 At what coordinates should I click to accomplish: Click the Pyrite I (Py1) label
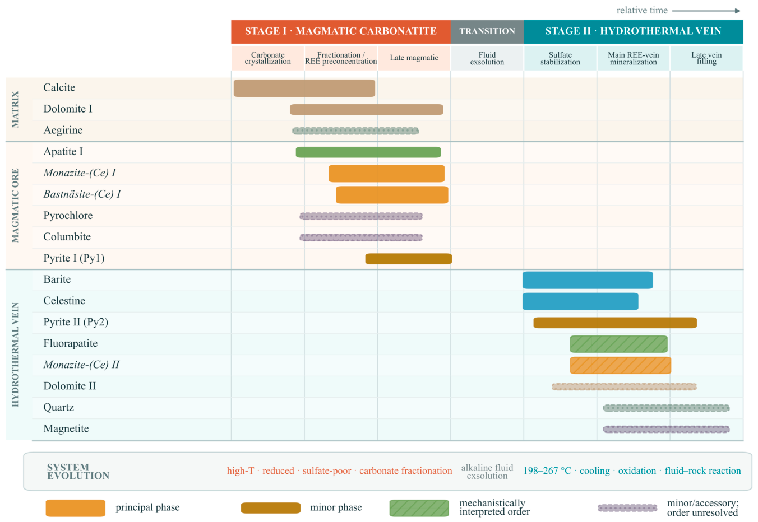pyautogui.click(x=74, y=258)
